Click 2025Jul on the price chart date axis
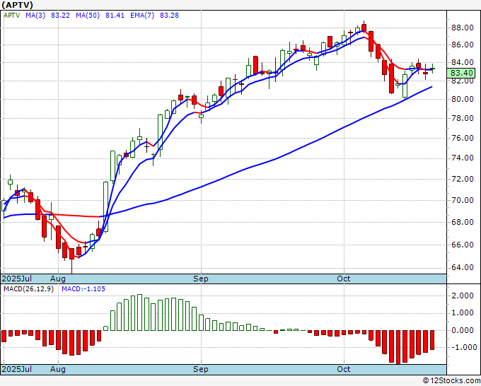This screenshot has width=481, height=386. [17, 279]
